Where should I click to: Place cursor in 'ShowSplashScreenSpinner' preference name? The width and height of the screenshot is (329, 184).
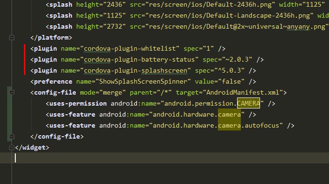click(x=143, y=81)
